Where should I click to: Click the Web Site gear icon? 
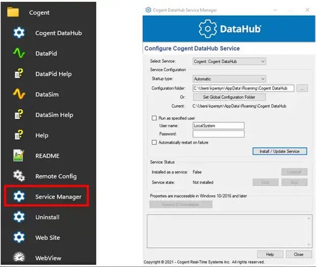[19, 237]
